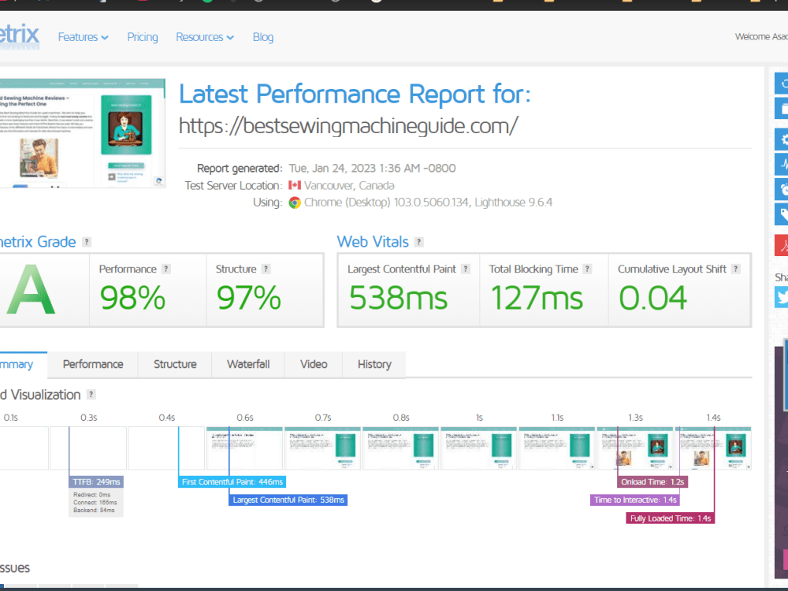The image size is (788, 591).
Task: Click the Chrome browser icon
Action: 295,203
